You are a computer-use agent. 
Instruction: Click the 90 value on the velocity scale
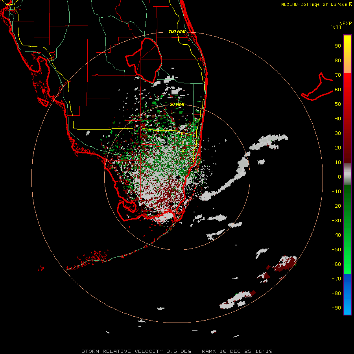(338, 46)
